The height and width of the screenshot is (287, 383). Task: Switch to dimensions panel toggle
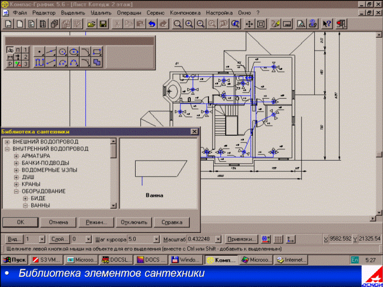point(10,57)
